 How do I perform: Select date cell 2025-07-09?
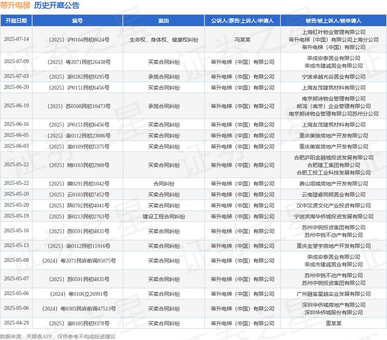pos(16,62)
